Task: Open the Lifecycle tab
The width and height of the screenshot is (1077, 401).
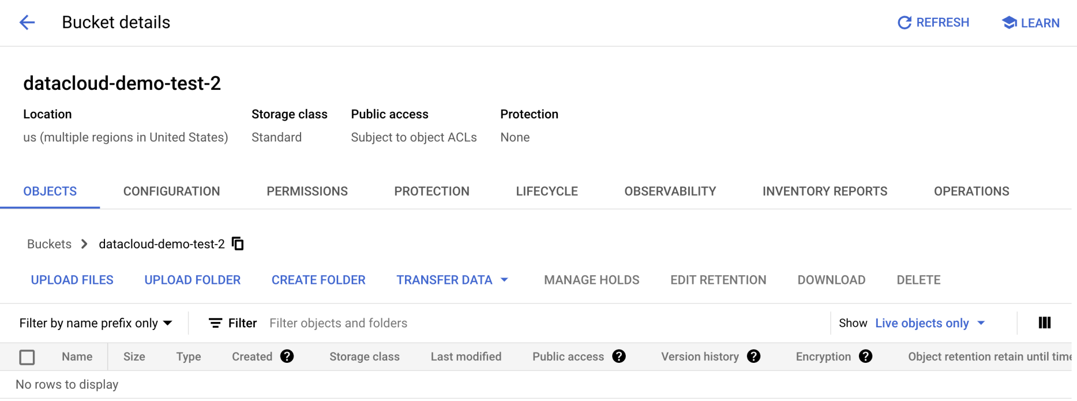Action: 546,191
